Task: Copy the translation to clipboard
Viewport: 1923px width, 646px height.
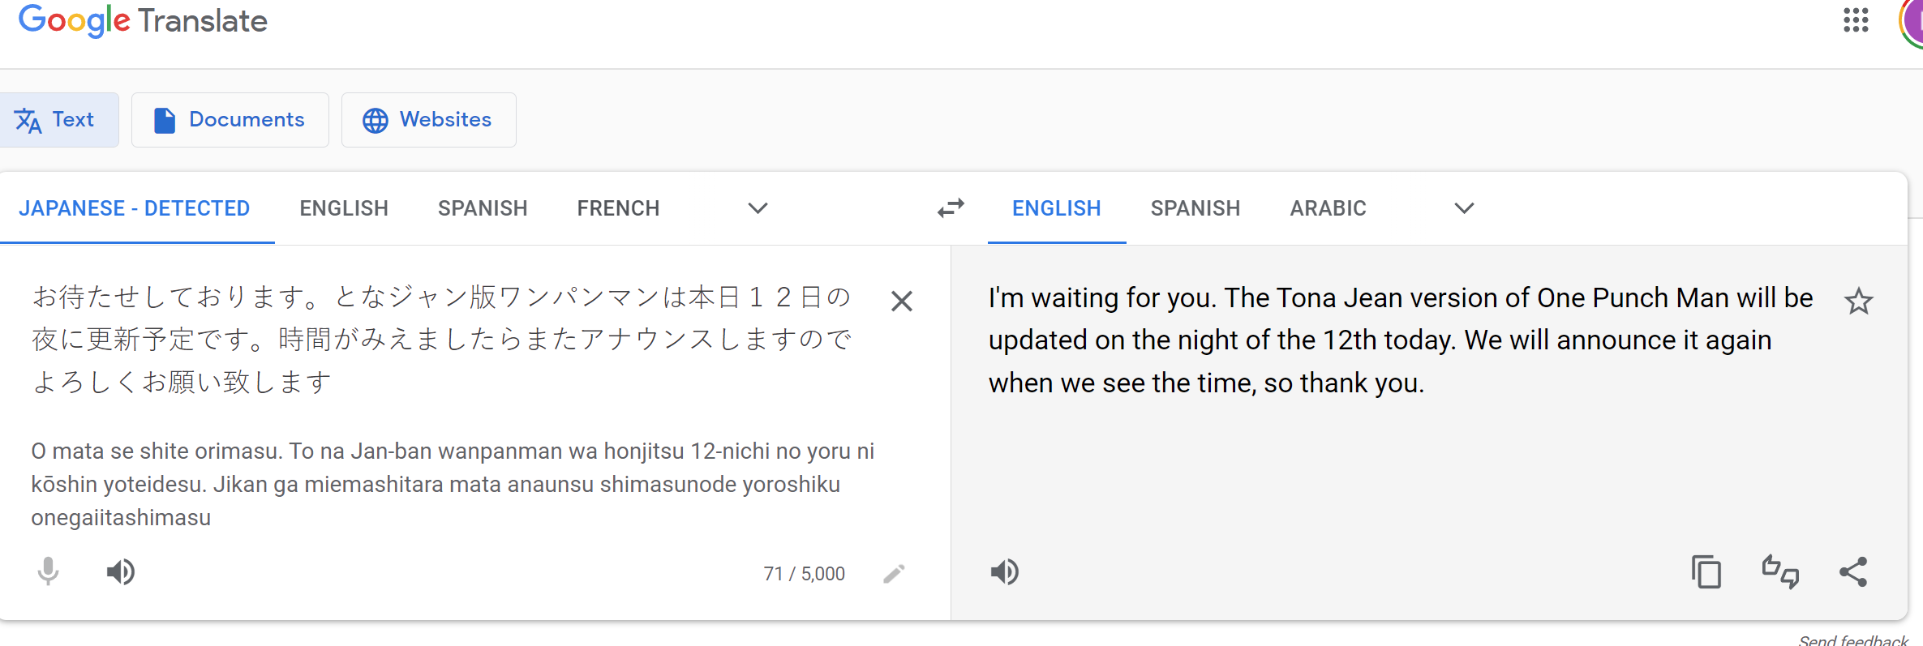Action: click(x=1706, y=572)
